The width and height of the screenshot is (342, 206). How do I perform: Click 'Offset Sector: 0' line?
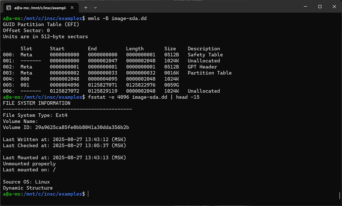tap(26, 31)
